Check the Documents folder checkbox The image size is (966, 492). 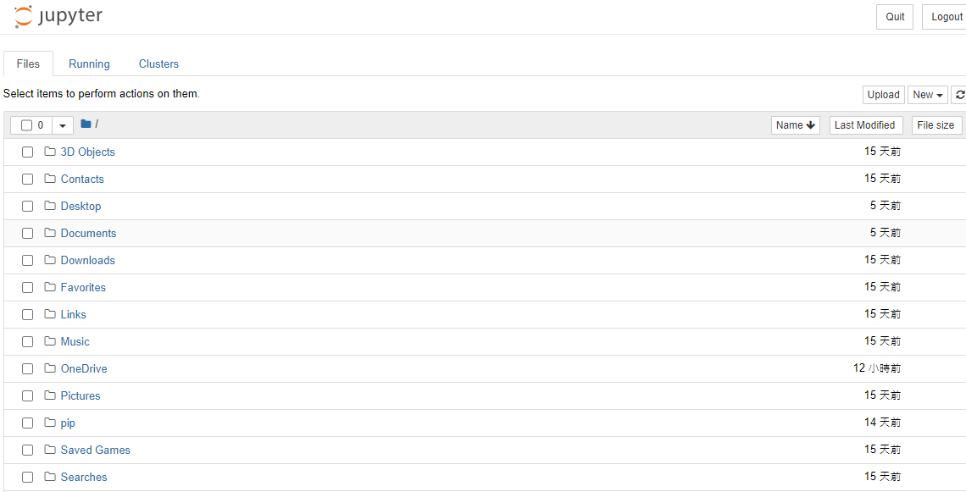(27, 234)
